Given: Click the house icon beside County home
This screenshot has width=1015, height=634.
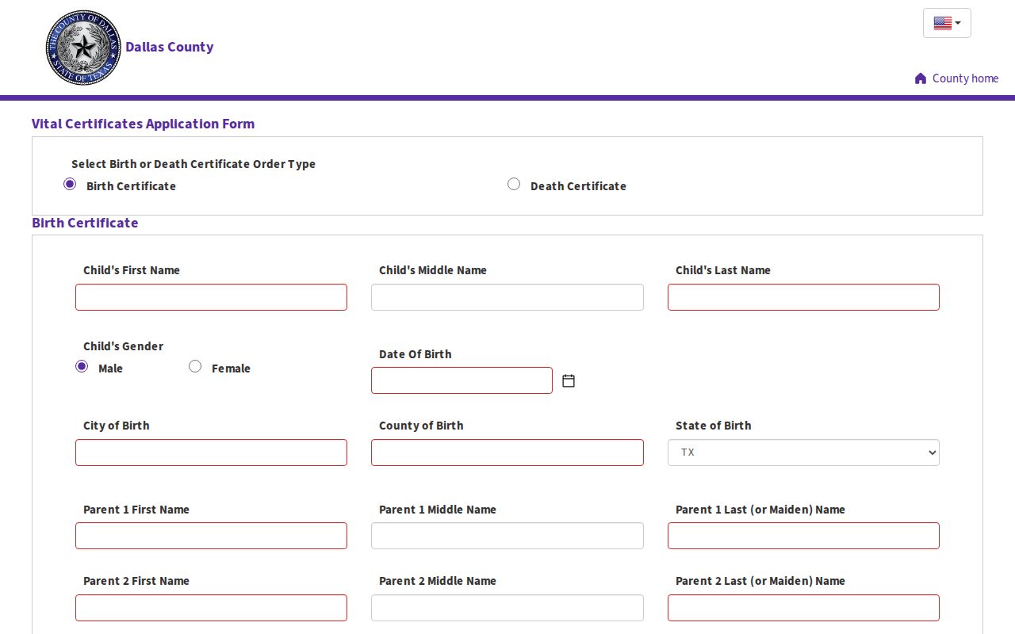Looking at the screenshot, I should click(921, 78).
